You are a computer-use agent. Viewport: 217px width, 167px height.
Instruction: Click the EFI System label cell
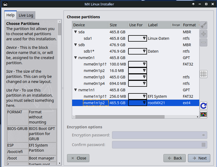(x=157, y=96)
